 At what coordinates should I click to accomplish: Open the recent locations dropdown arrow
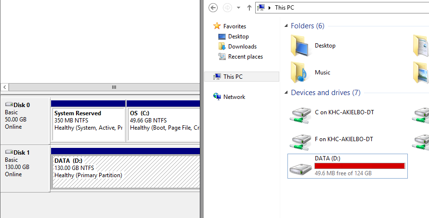[x=239, y=8]
